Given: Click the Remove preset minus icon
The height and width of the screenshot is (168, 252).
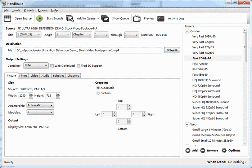Looking at the screenshot, I should click(203, 150).
